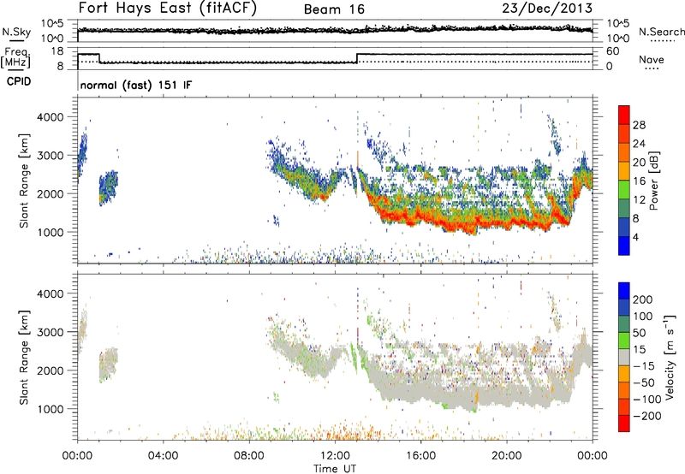The height and width of the screenshot is (474, 685).
Task: Click the "Nave" legend label
Action: pyautogui.click(x=652, y=59)
